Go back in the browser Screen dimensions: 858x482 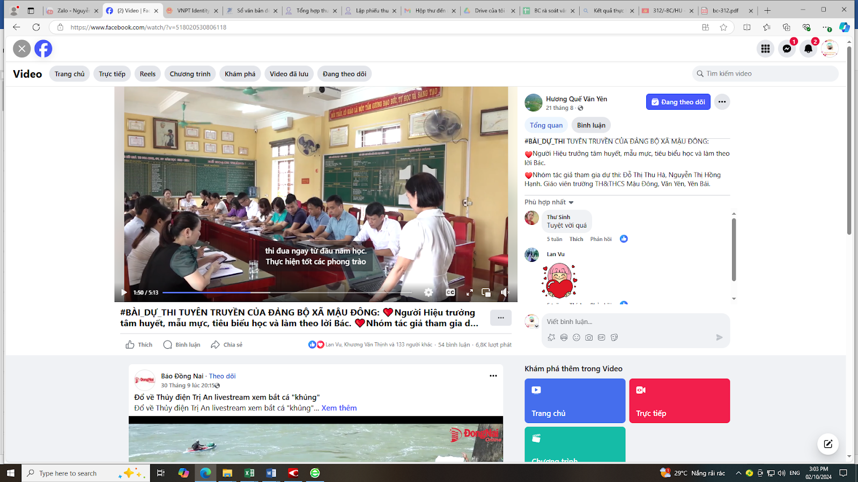(x=16, y=27)
